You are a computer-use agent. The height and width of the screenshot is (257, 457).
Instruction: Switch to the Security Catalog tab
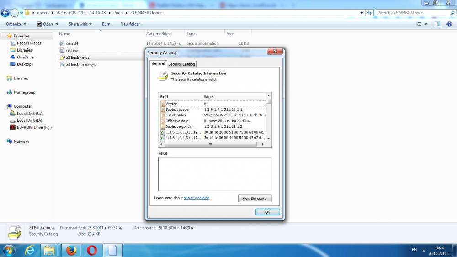[x=181, y=64]
